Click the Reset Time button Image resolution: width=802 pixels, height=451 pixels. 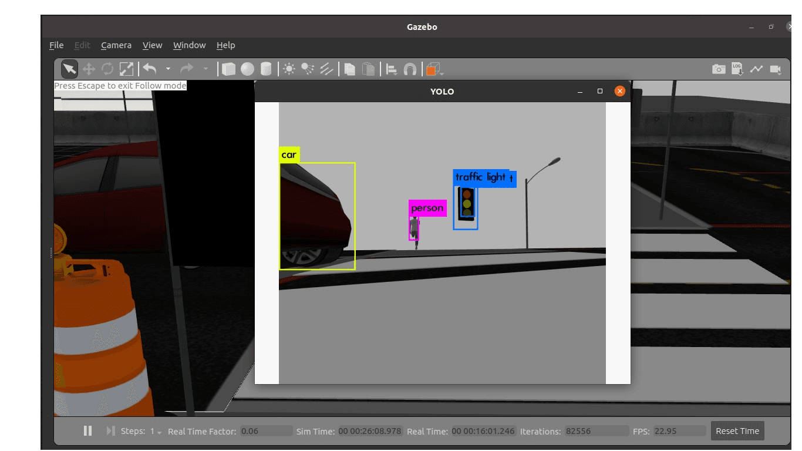737,430
